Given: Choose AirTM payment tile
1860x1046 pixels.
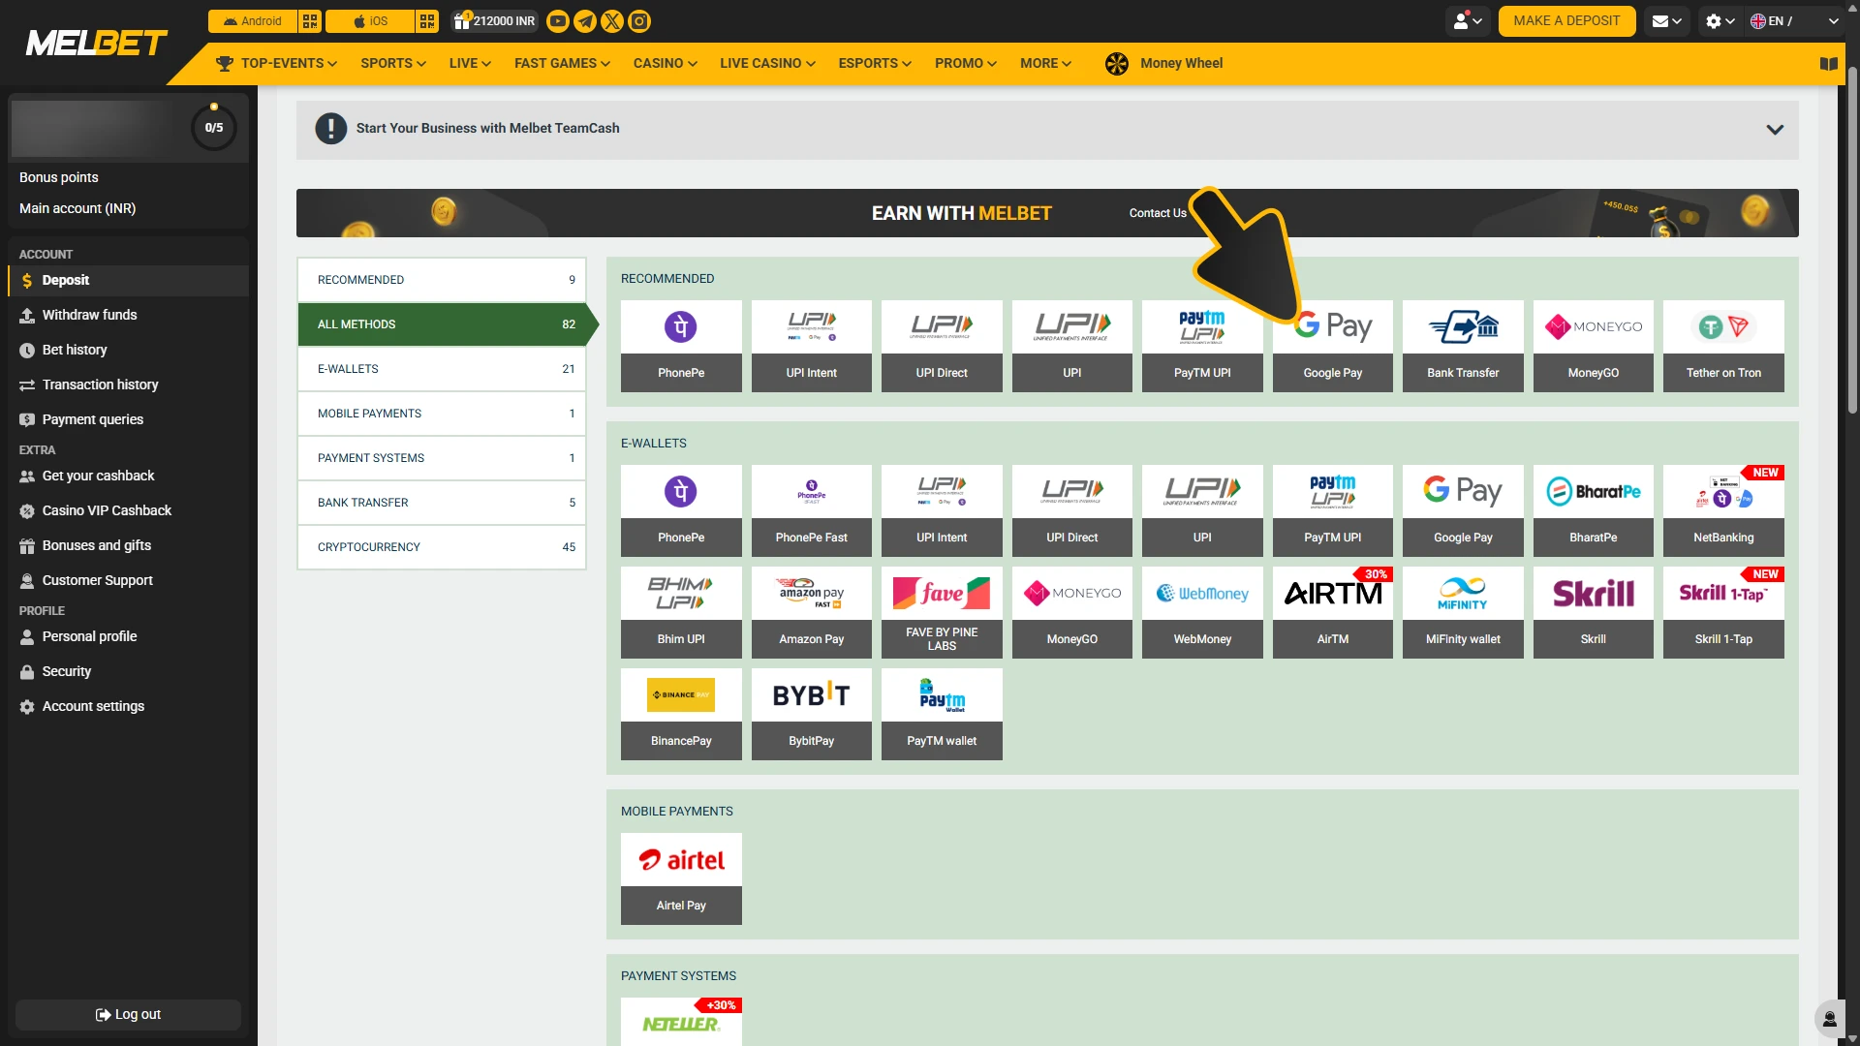Looking at the screenshot, I should pyautogui.click(x=1333, y=612).
